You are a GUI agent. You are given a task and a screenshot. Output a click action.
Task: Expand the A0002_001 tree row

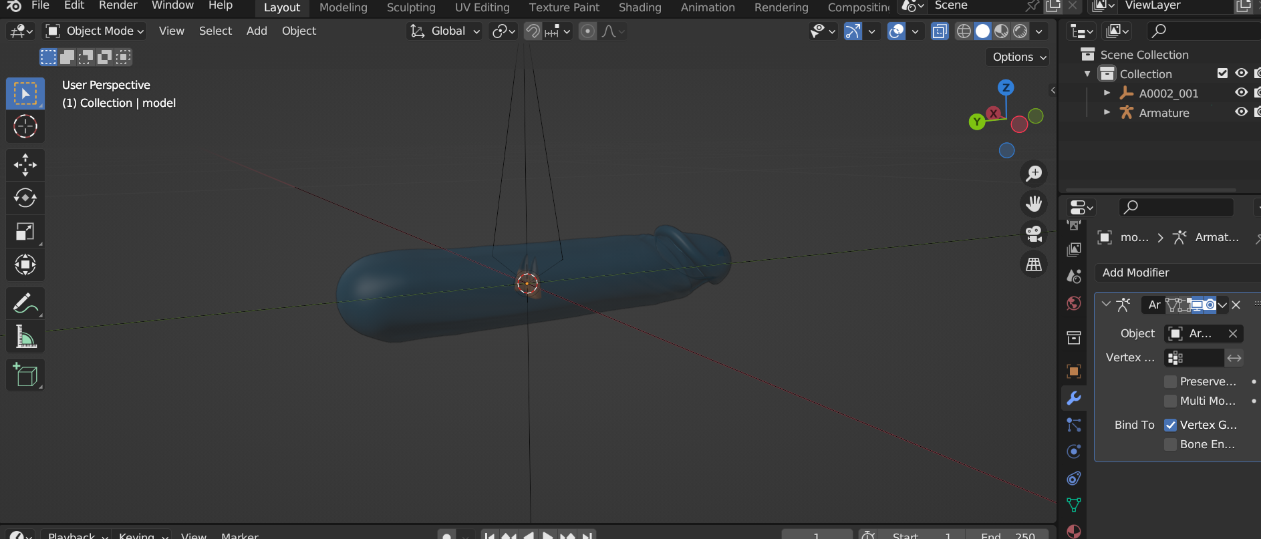point(1107,93)
